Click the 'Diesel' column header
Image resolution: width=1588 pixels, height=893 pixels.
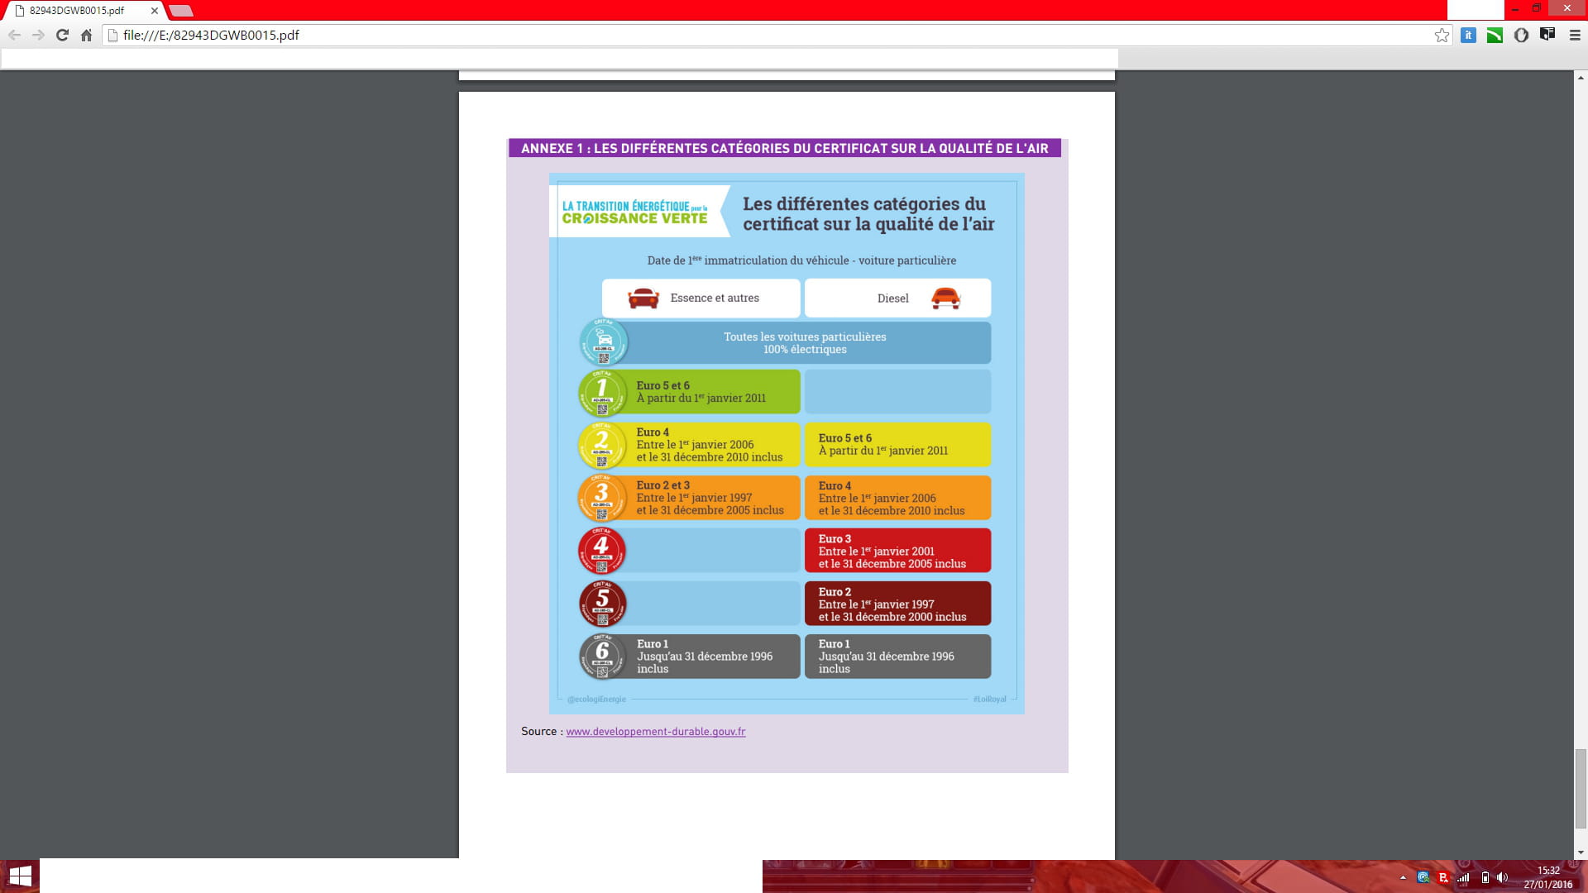click(897, 298)
